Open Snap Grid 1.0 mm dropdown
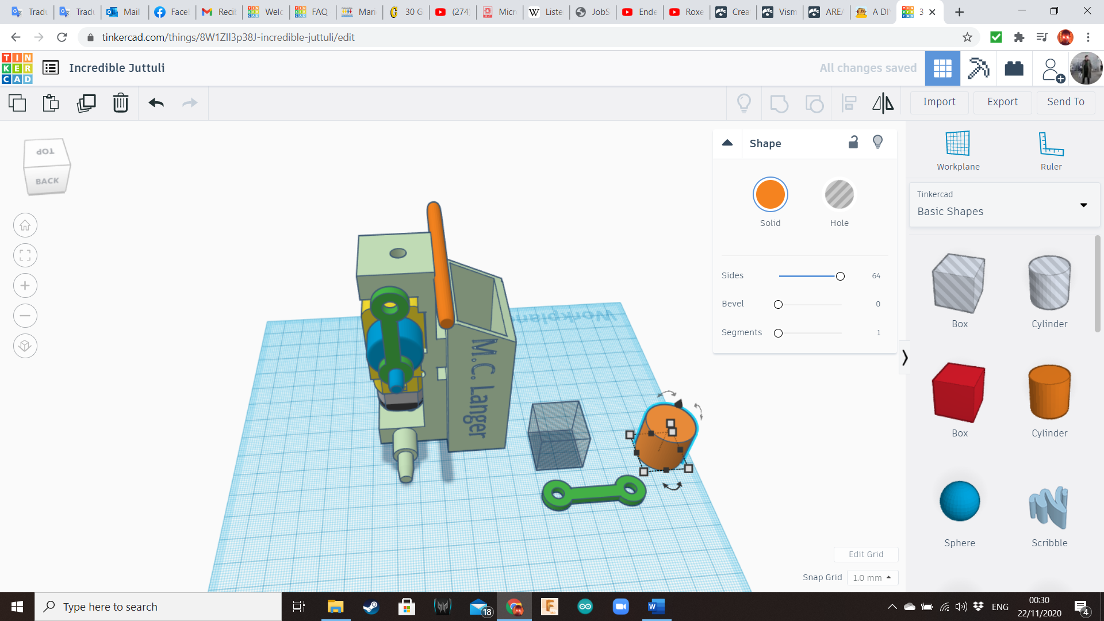Screen dimensions: 1104x621 coord(872,577)
